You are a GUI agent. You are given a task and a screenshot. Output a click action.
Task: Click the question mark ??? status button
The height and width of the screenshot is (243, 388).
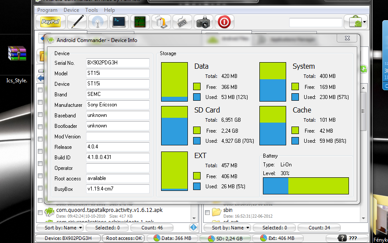(x=347, y=238)
